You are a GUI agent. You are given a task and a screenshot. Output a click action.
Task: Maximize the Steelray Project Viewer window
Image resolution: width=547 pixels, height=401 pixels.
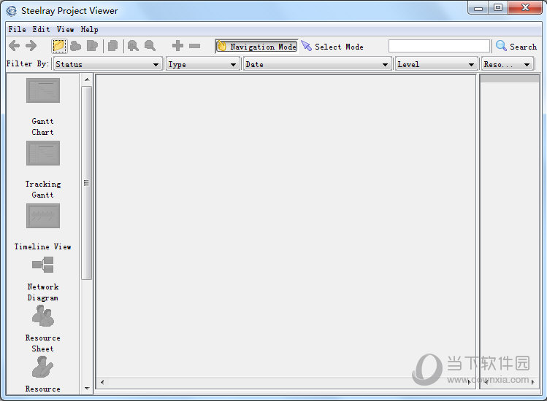[498, 8]
